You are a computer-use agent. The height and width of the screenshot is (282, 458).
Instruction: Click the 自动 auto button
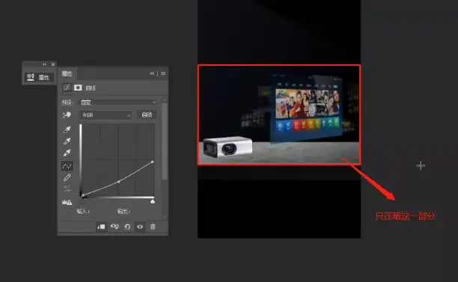147,114
